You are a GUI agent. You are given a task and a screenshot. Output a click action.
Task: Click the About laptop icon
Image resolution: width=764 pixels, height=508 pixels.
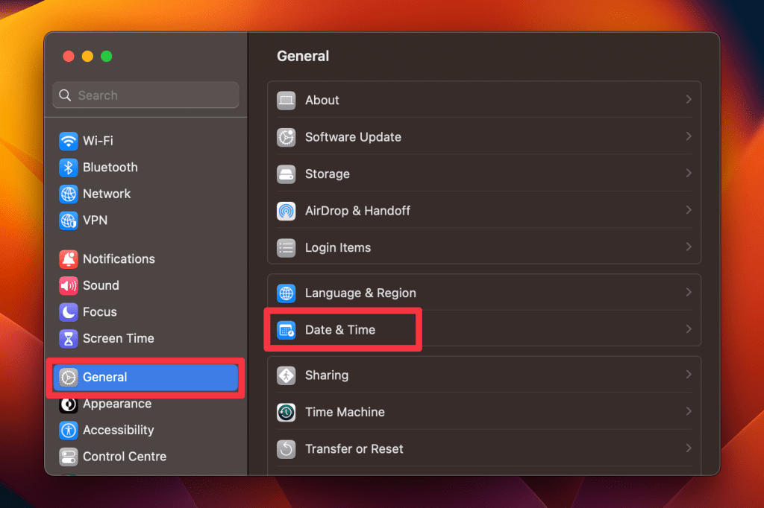pos(286,101)
